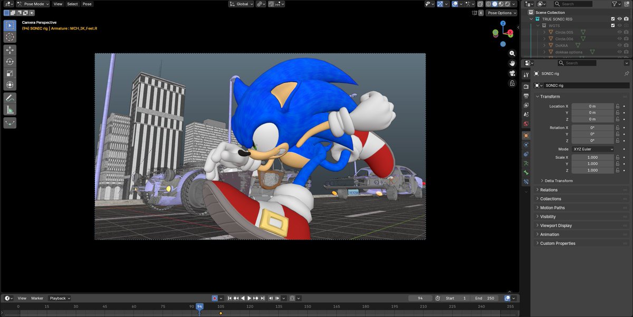Disable TRUE SONIC RIG render camera icon
This screenshot has width=633, height=317.
click(626, 19)
